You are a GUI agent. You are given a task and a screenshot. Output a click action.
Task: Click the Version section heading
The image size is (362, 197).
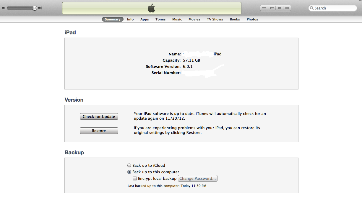(x=74, y=100)
